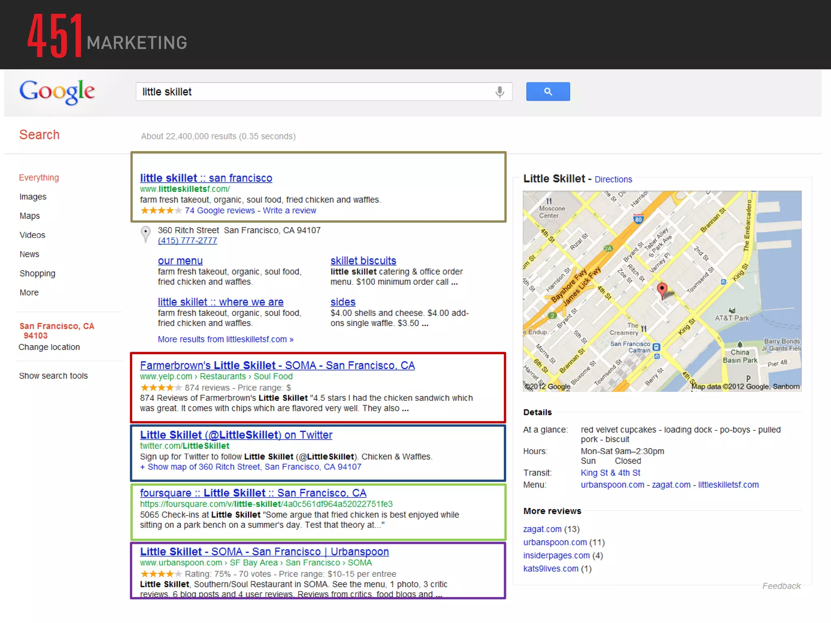Click Write a review link
831x623 pixels.
tap(289, 211)
